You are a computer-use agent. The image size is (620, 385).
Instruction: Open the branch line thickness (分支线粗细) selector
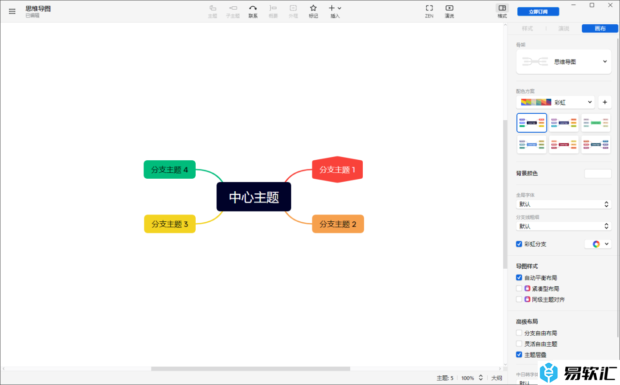564,226
